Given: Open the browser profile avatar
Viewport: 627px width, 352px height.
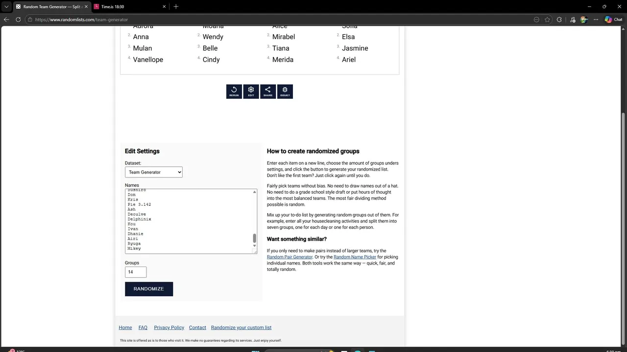Looking at the screenshot, I should coord(584,20).
